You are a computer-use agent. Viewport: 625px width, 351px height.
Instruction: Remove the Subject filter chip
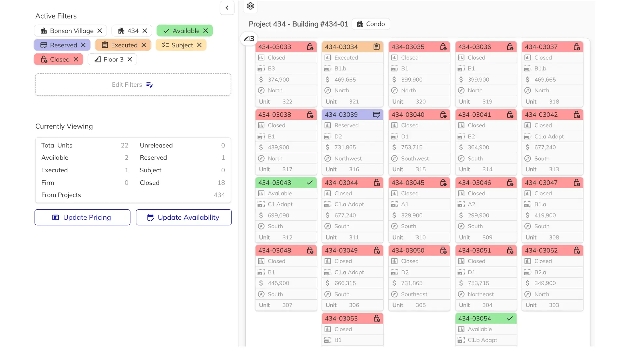[x=200, y=45]
